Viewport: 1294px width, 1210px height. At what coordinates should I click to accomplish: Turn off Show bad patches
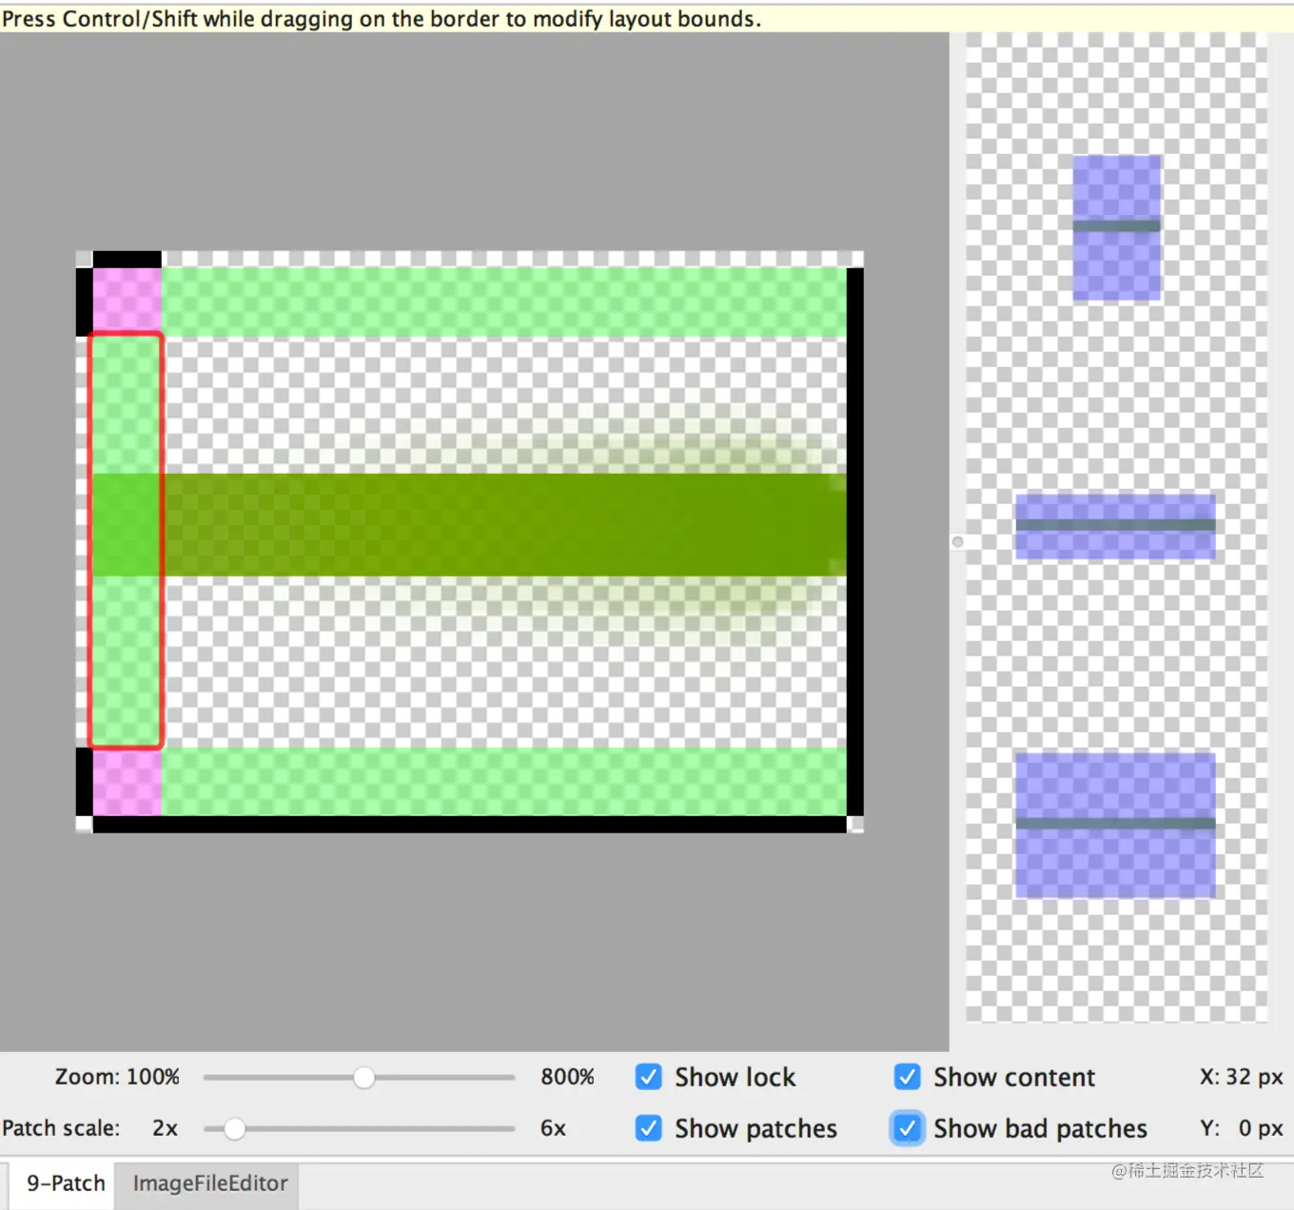pos(907,1128)
